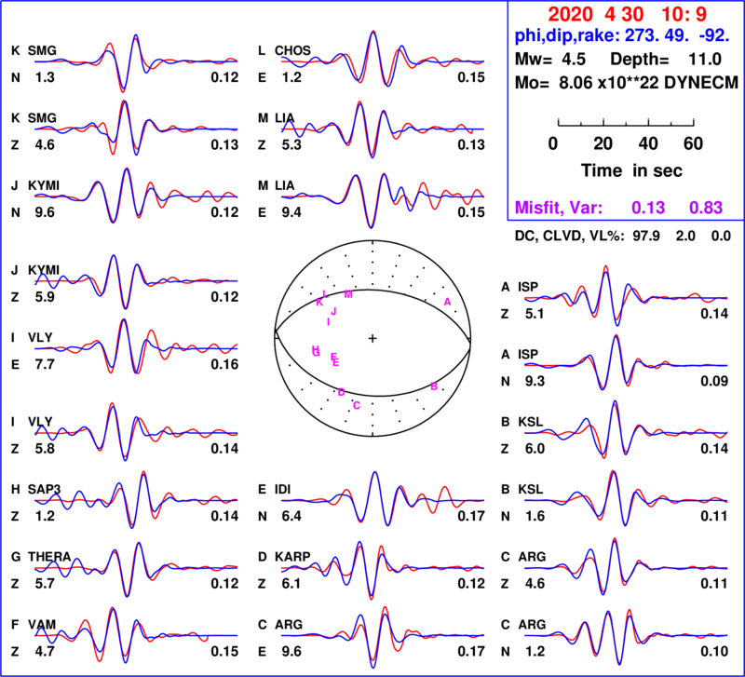Click the THERA Z waveform trace

(136, 569)
